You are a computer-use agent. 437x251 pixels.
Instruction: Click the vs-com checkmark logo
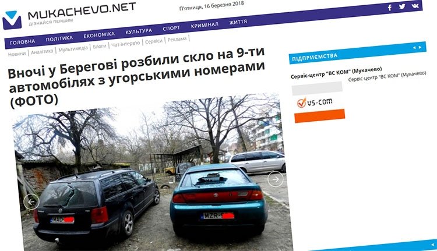point(302,103)
